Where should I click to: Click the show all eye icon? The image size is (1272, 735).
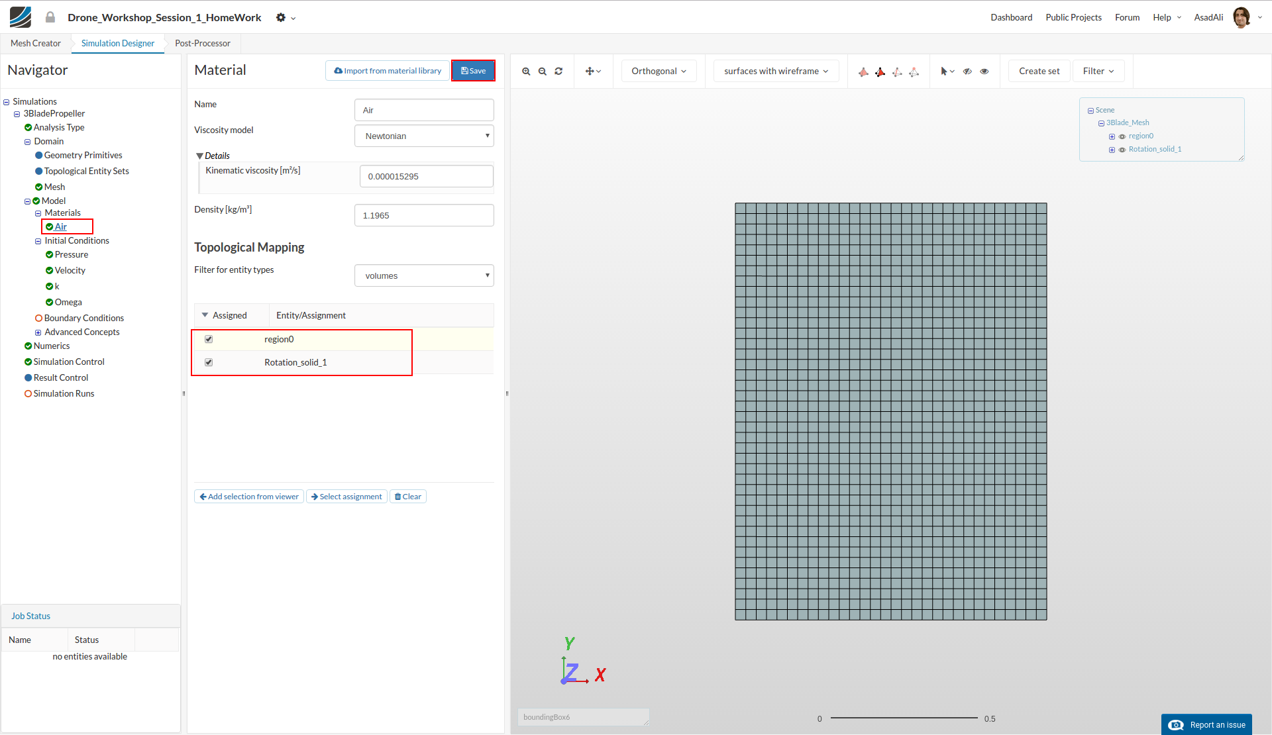pos(984,72)
